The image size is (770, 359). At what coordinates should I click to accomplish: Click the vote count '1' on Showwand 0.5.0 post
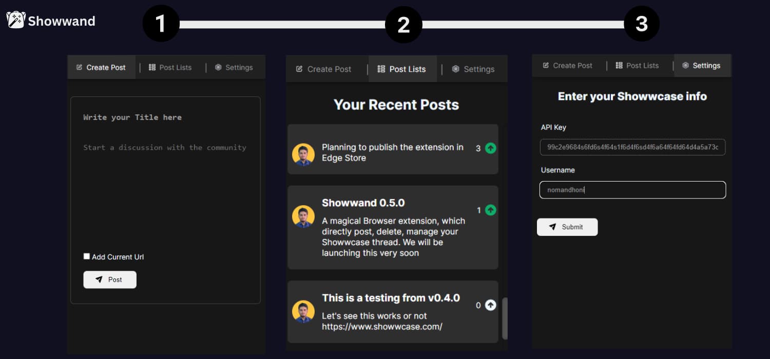[x=479, y=210]
